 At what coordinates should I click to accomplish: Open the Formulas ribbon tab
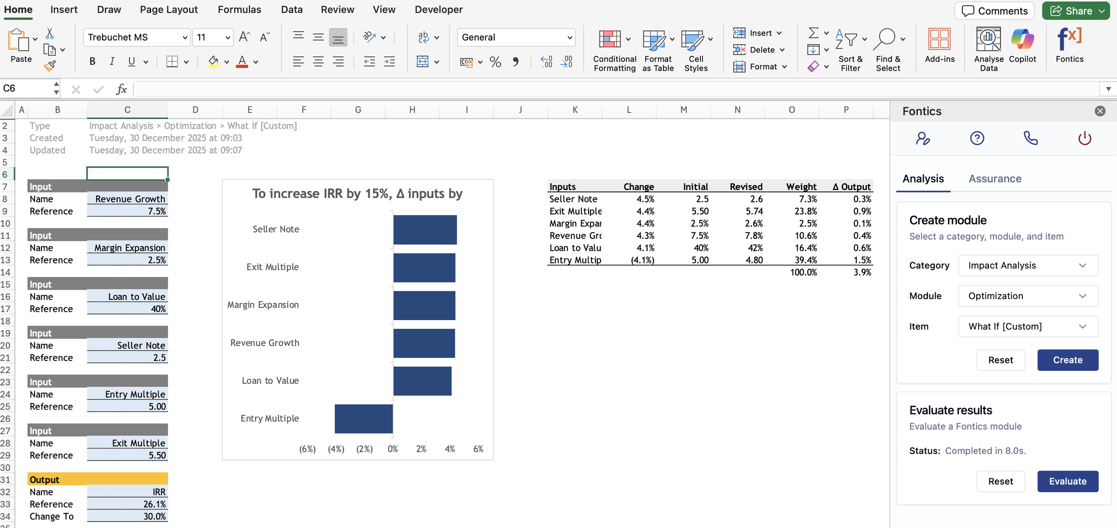tap(239, 9)
